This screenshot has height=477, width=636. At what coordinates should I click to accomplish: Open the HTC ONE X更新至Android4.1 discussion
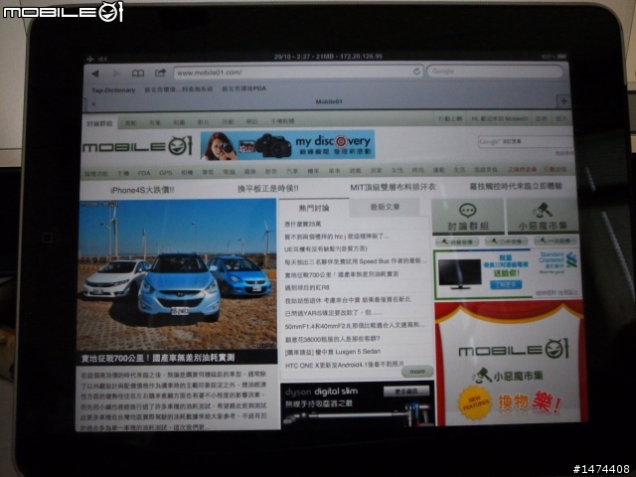point(345,365)
